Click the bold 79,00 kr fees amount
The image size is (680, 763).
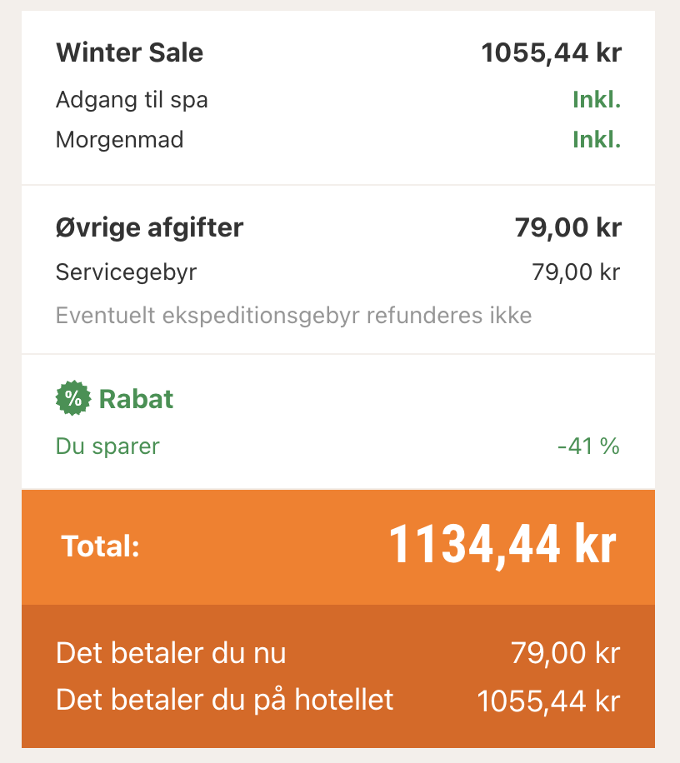(x=567, y=227)
